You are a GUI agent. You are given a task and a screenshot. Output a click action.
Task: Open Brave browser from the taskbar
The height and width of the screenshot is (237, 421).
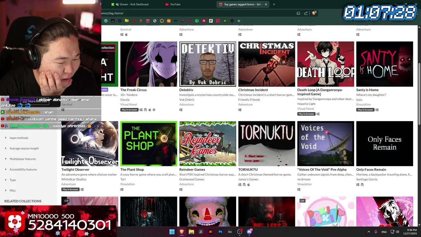(x=182, y=232)
